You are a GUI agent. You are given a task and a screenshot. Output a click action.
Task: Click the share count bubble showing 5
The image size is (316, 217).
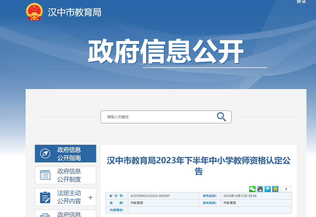pos(286,189)
